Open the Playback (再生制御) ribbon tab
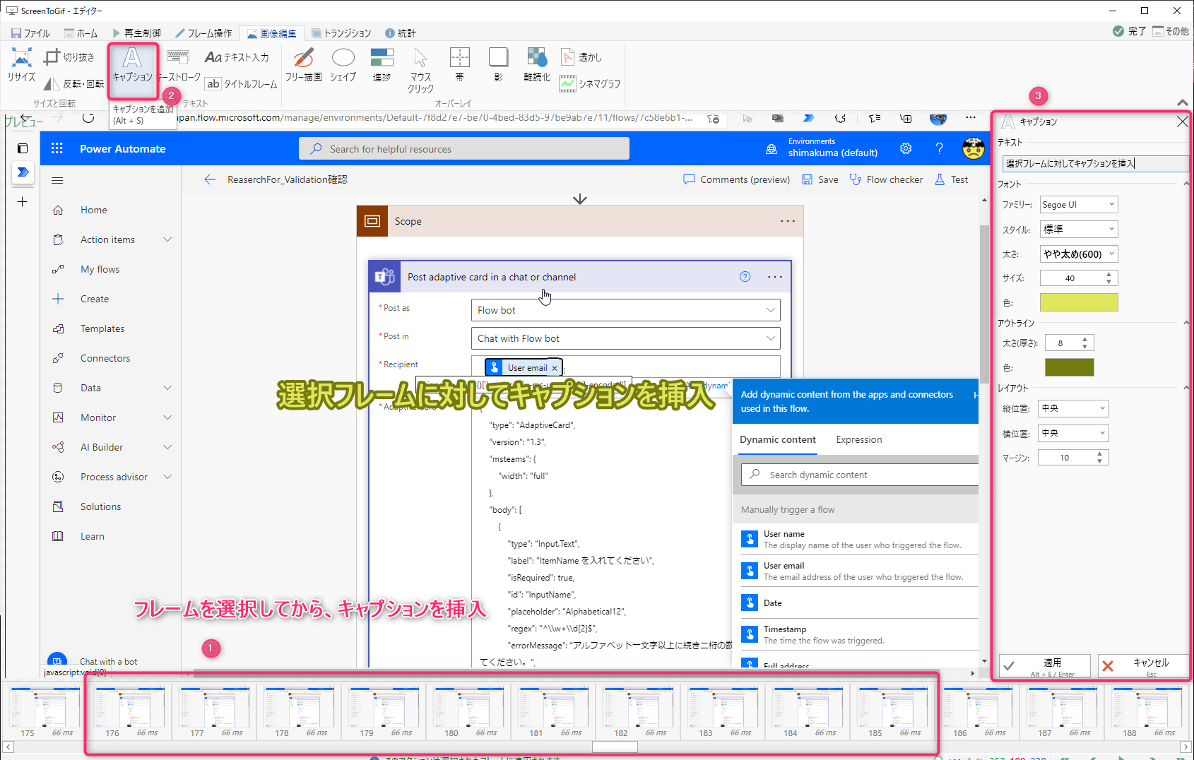 (x=136, y=33)
